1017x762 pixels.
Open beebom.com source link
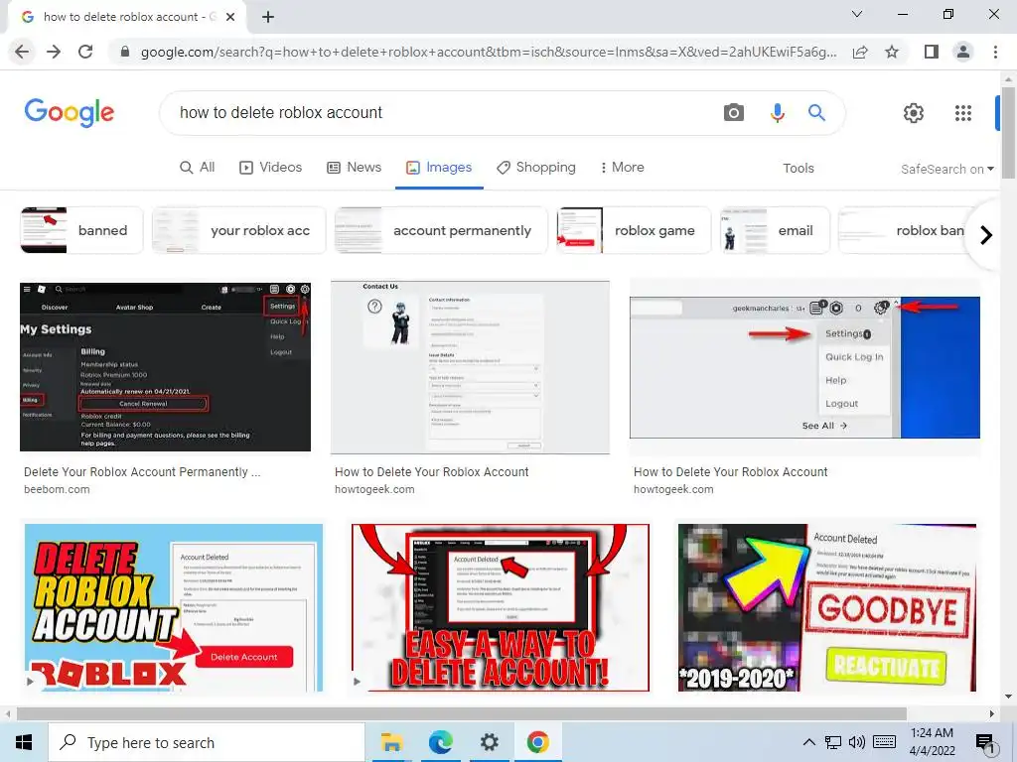[x=57, y=489]
